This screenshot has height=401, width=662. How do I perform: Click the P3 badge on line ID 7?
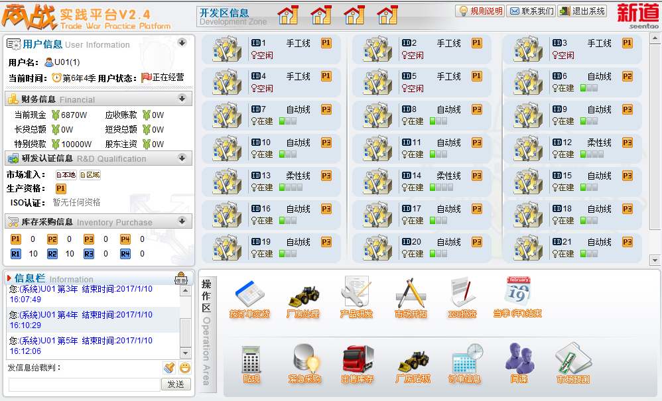[326, 109]
